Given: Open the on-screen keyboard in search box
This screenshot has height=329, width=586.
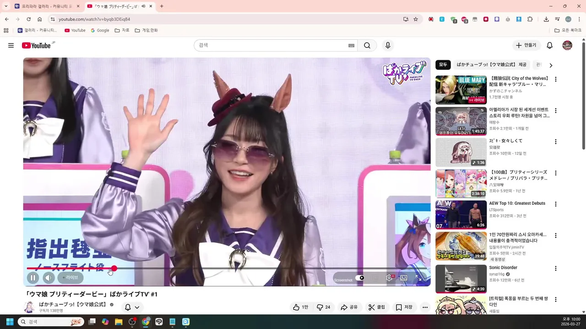Looking at the screenshot, I should pyautogui.click(x=351, y=45).
